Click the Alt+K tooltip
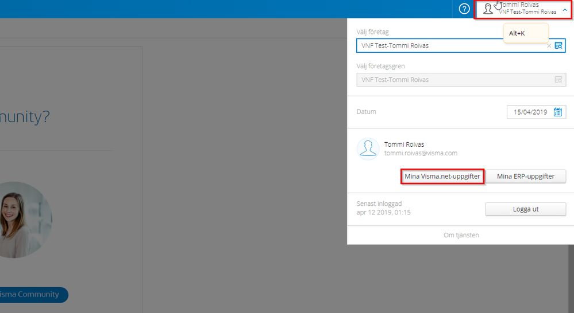The width and height of the screenshot is (574, 313). tap(526, 33)
